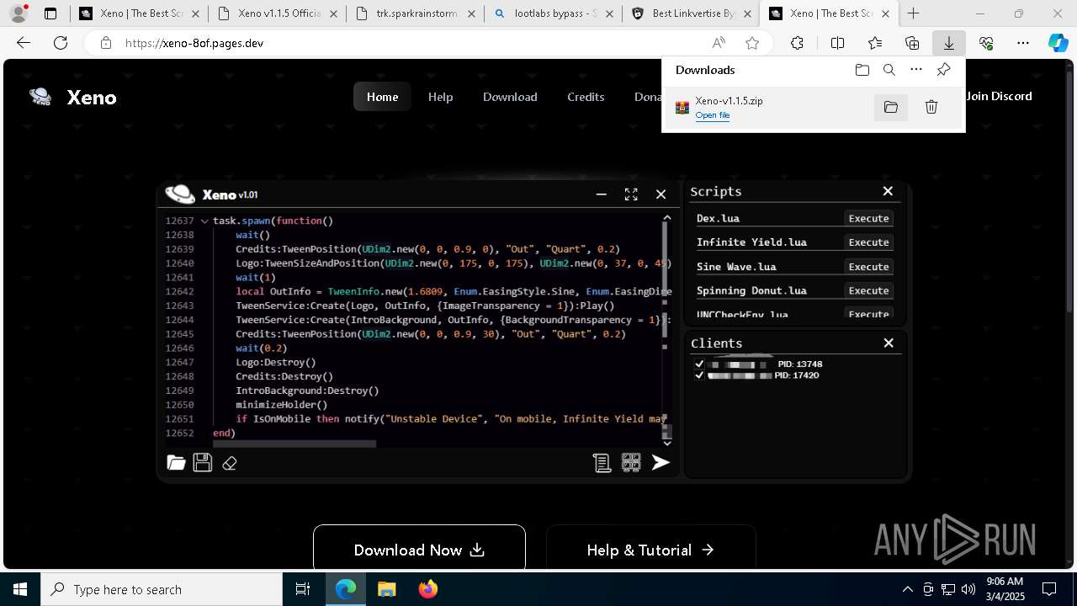Search downloads using magnifier icon
Viewport: 1077px width, 606px height.
pyautogui.click(x=889, y=70)
